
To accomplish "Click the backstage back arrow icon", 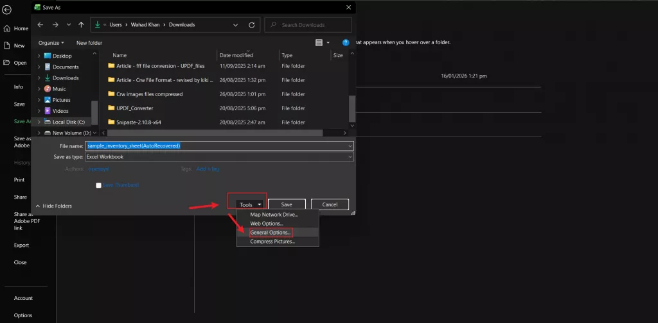I will [6, 10].
